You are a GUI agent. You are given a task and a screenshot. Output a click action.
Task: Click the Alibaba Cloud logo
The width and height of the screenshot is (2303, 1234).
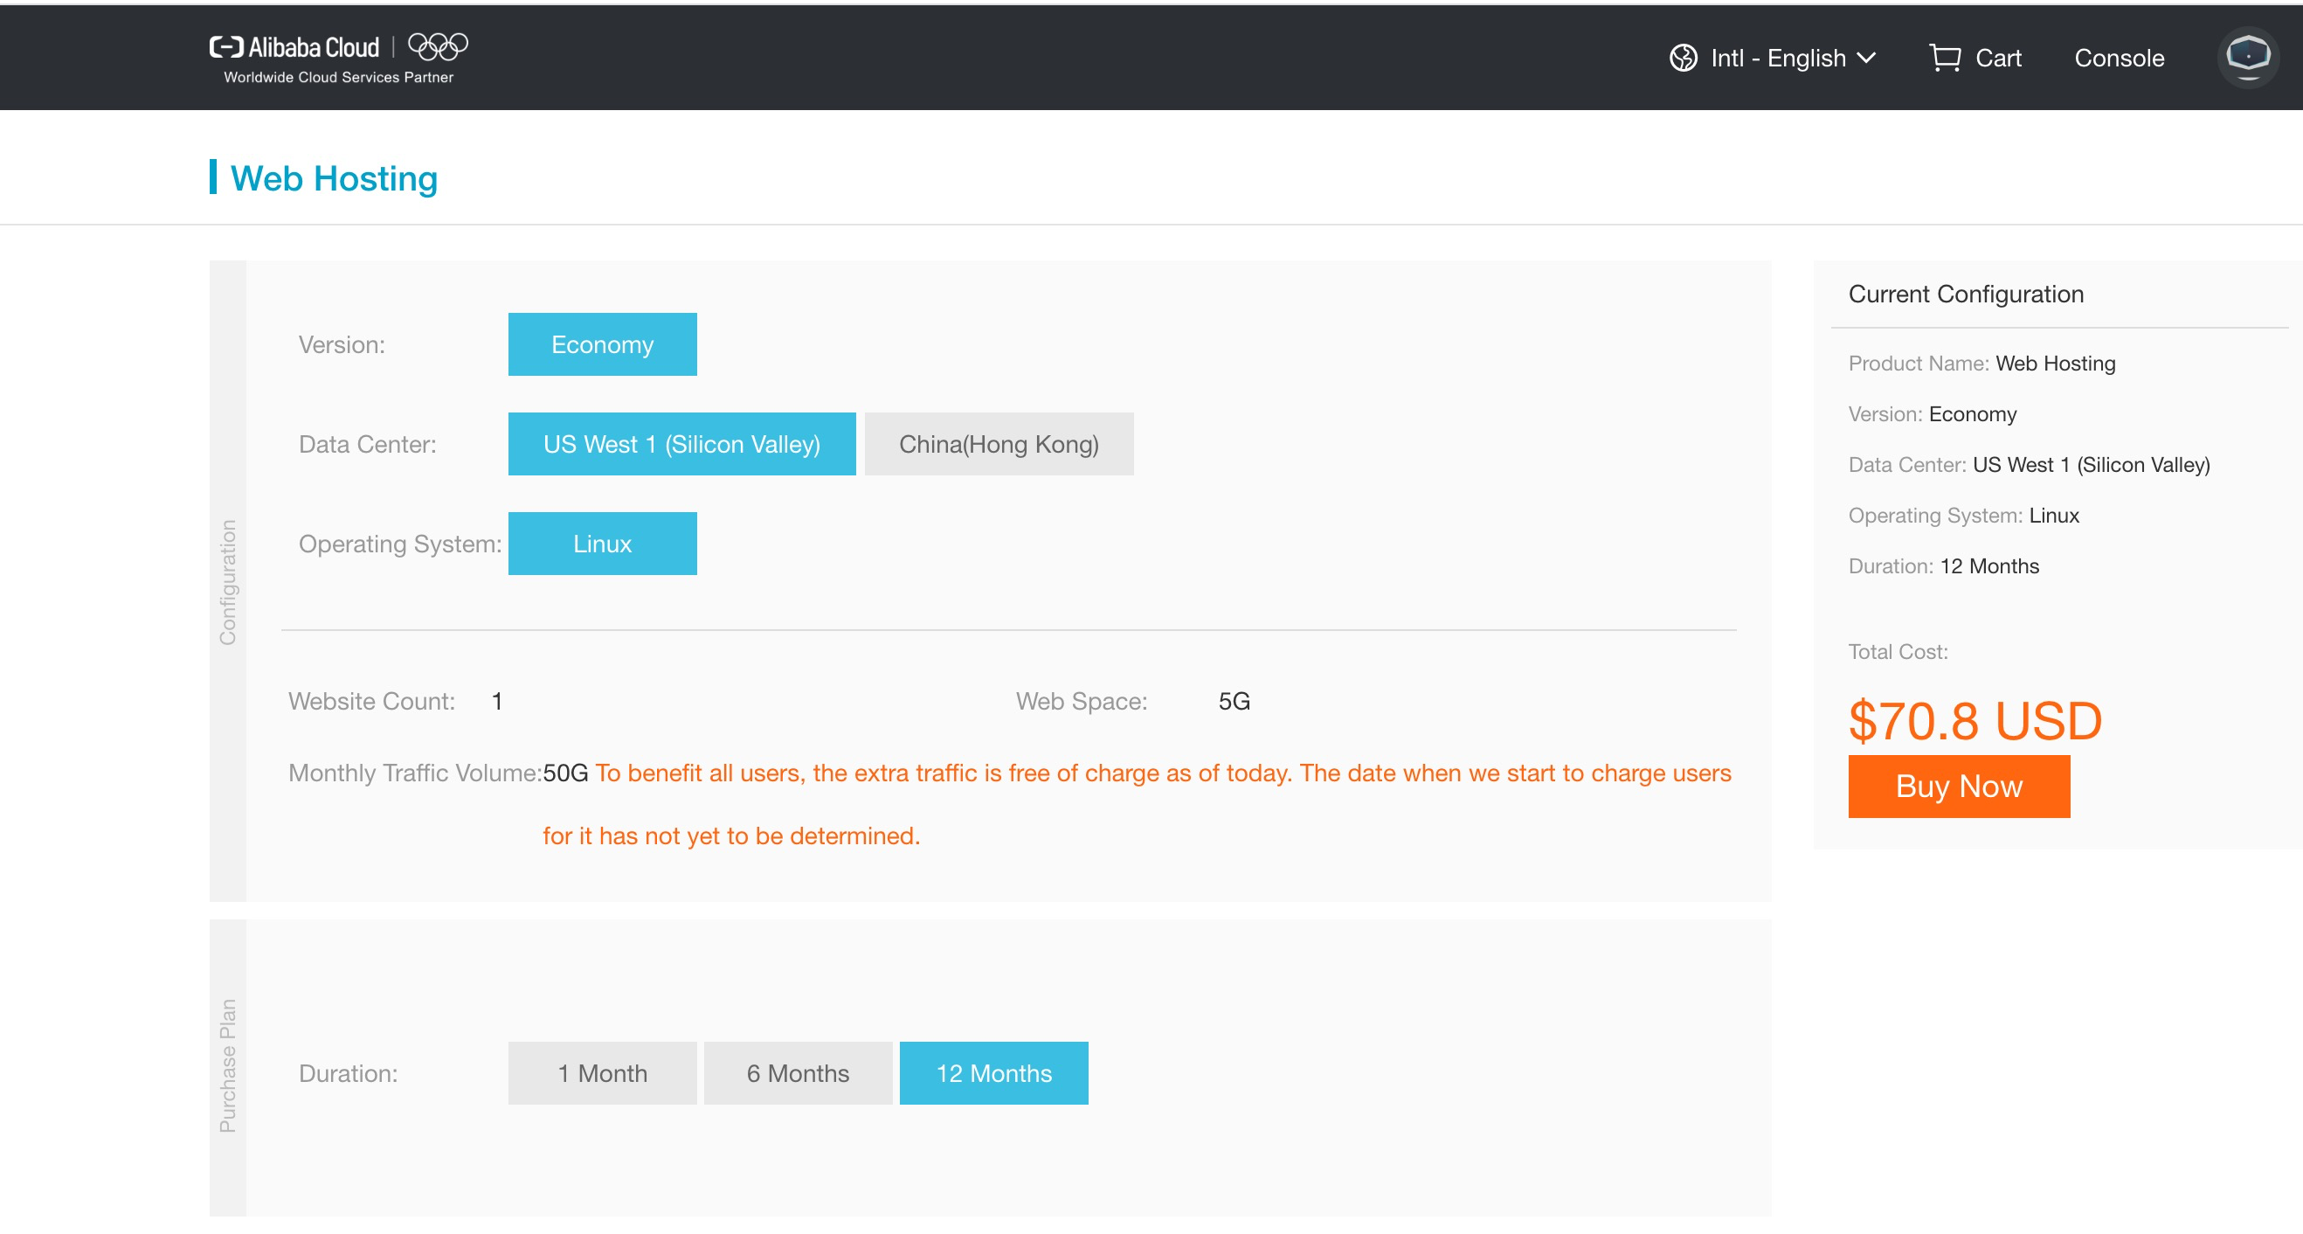295,47
